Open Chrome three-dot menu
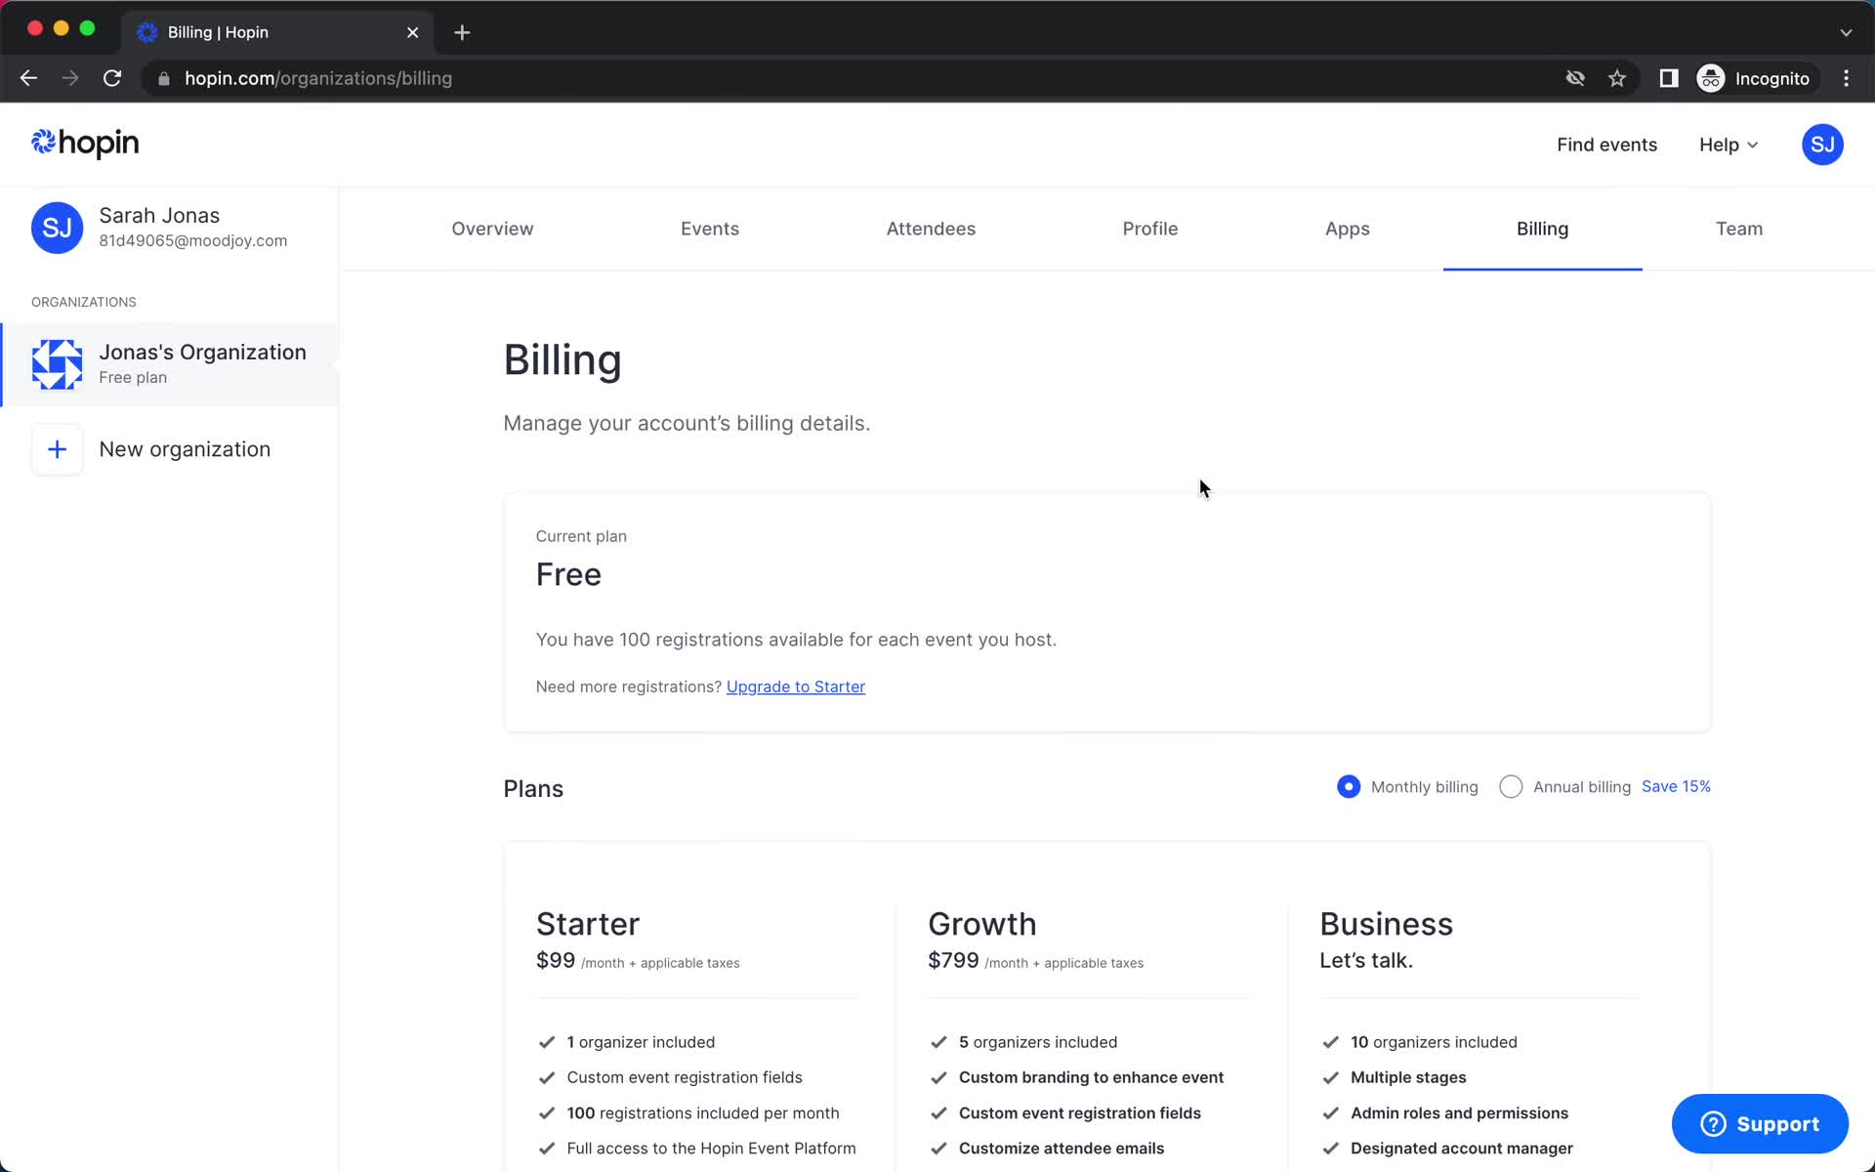 click(1846, 78)
